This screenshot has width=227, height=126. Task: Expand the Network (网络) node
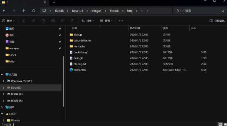click(2, 107)
